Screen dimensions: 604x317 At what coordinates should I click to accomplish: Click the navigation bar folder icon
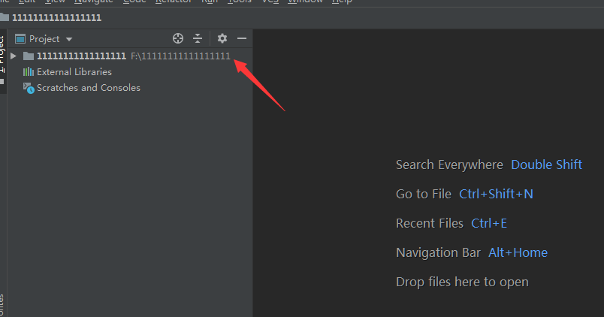tap(5, 17)
